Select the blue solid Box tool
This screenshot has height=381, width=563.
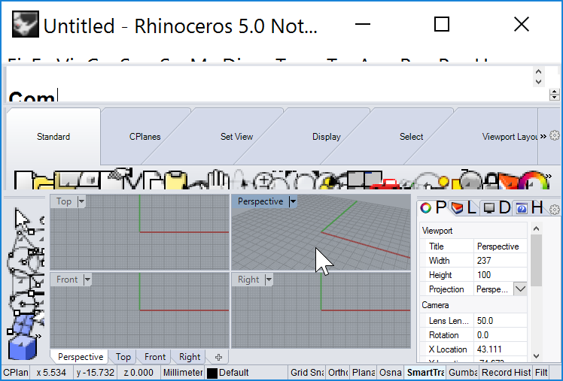(x=23, y=347)
